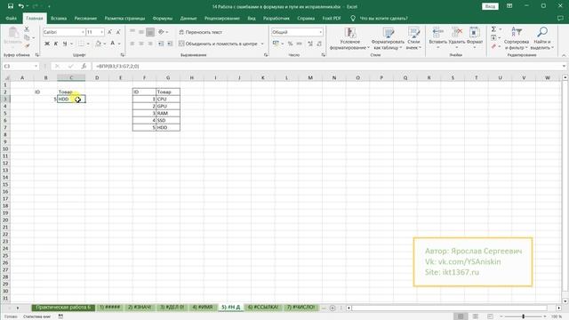Copy selection with the copy icon

pyautogui.click(x=27, y=37)
